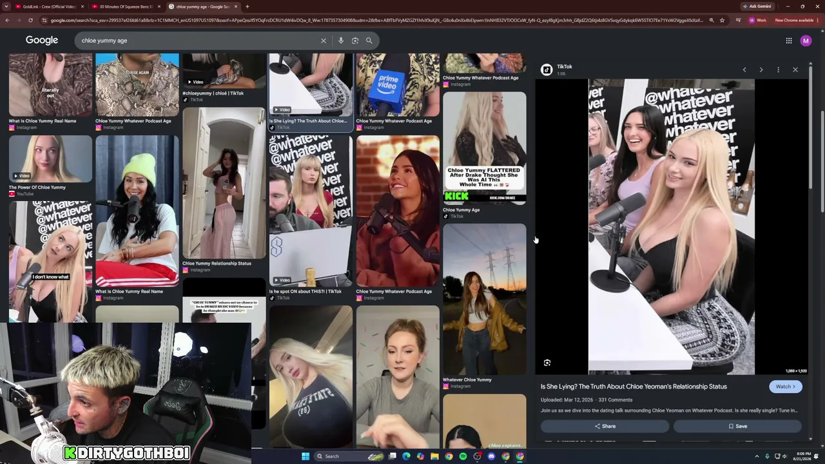Open volume control in system tray
This screenshot has width=825, height=464.
coord(784,456)
